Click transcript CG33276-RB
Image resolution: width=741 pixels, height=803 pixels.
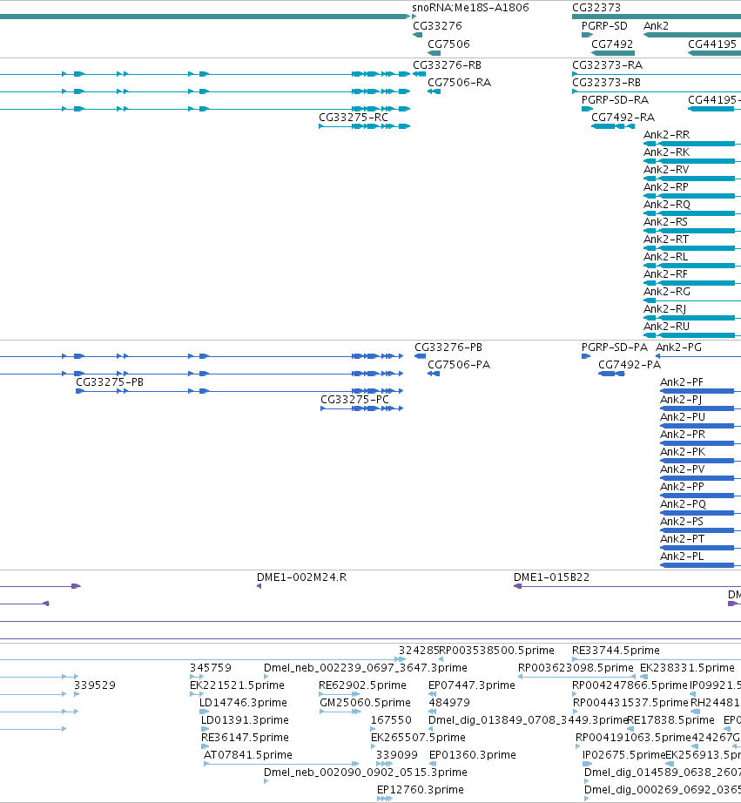pyautogui.click(x=447, y=65)
